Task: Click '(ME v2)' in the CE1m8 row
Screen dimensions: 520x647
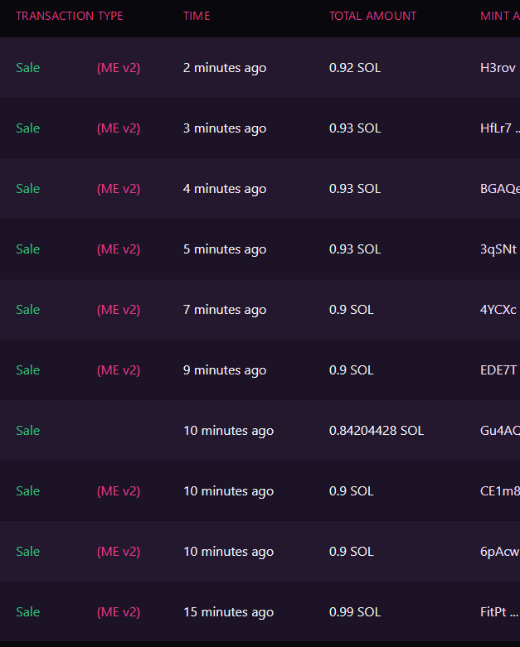Action: 119,491
